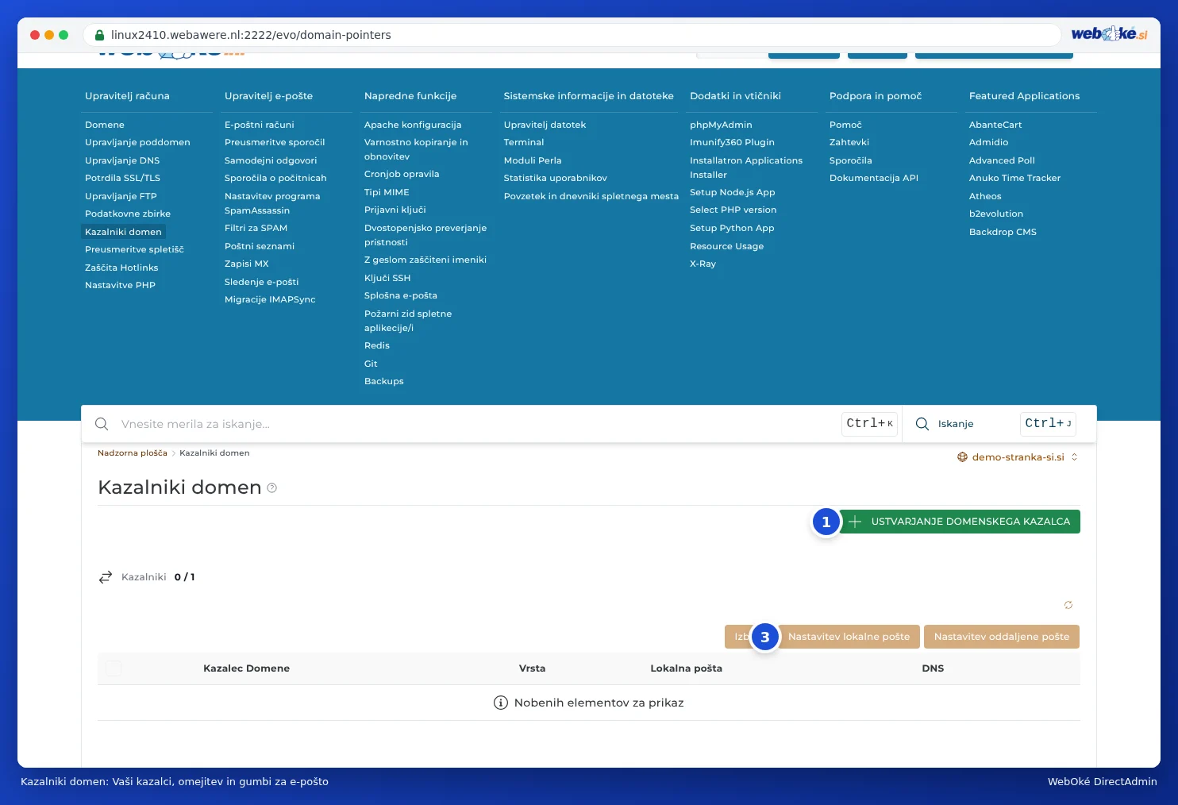The width and height of the screenshot is (1178, 805).
Task: Click the magnifier icon next to Iskanje
Action: point(922,424)
